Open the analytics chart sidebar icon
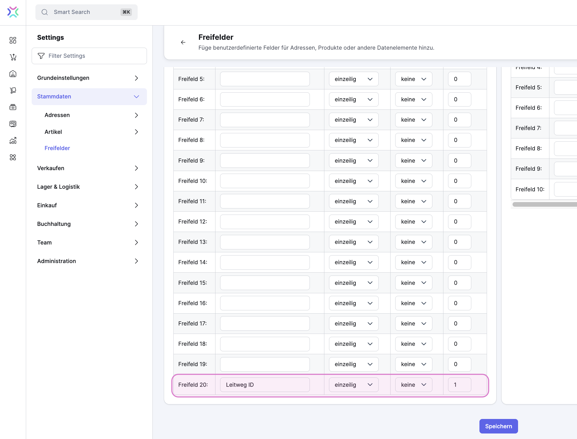 (13, 141)
